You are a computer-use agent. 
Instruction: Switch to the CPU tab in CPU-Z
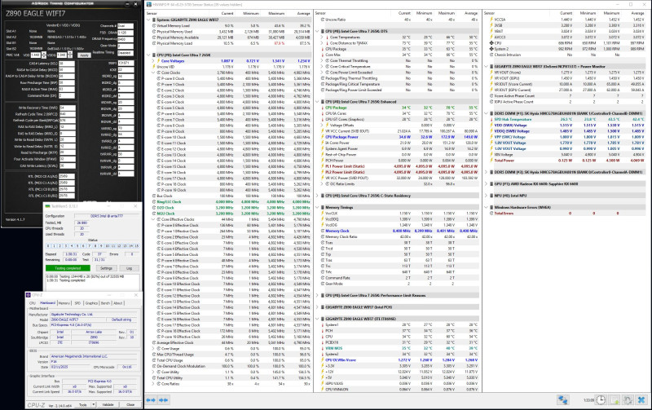tap(33, 303)
